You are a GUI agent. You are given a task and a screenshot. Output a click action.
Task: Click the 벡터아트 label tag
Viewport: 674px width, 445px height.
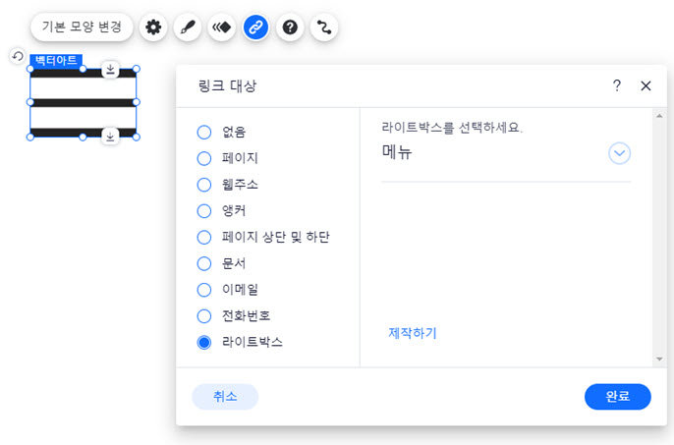(56, 60)
